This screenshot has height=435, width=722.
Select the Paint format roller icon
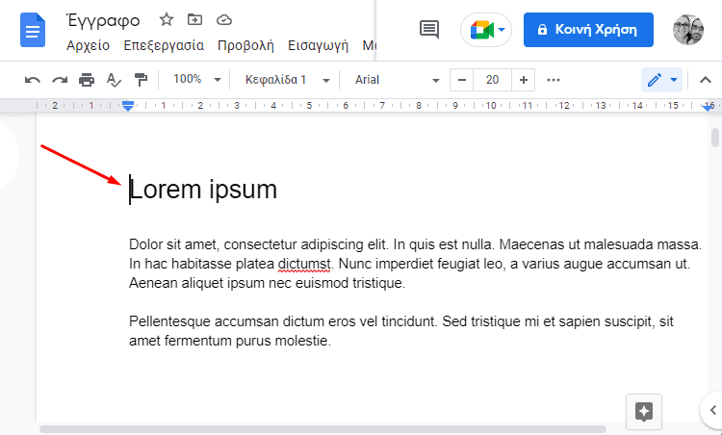141,80
